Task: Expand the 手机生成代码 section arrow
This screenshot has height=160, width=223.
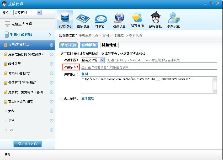Action: point(50,35)
